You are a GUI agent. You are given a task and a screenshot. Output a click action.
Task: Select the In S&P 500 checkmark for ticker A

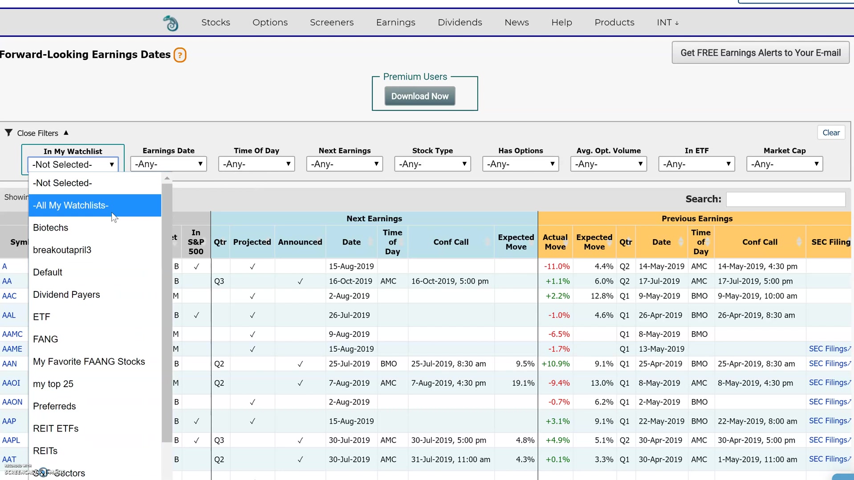(x=196, y=266)
